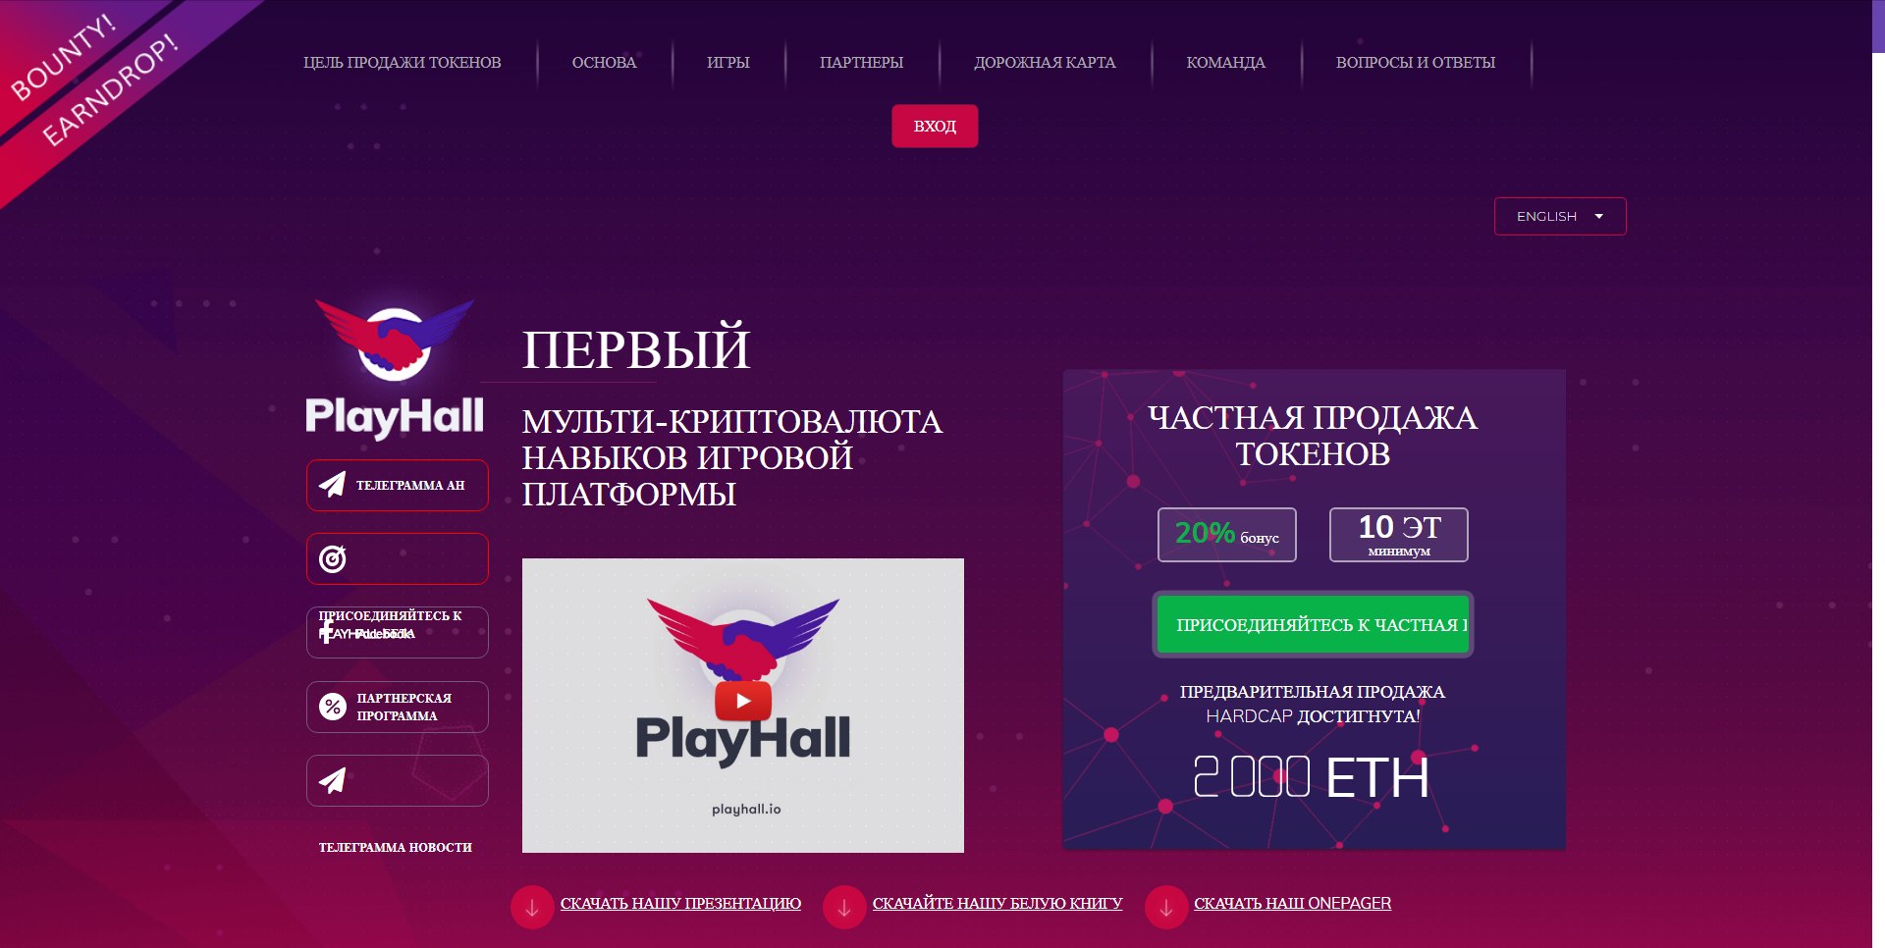
Task: Click the Telegram paper plane icon labeled ТЕЛЕГРАММА АН
Action: [333, 485]
